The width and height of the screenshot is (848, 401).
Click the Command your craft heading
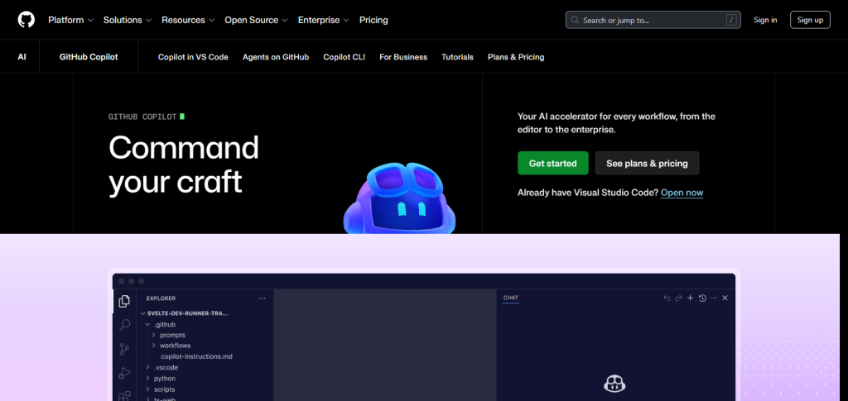(x=184, y=164)
